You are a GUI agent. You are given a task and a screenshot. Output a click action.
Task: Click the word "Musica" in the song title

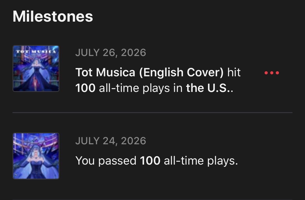[x=115, y=72]
